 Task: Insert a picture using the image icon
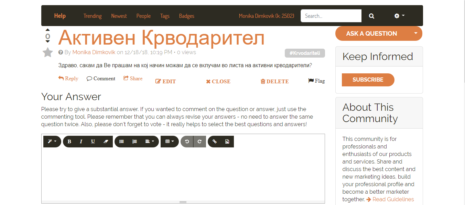click(227, 142)
